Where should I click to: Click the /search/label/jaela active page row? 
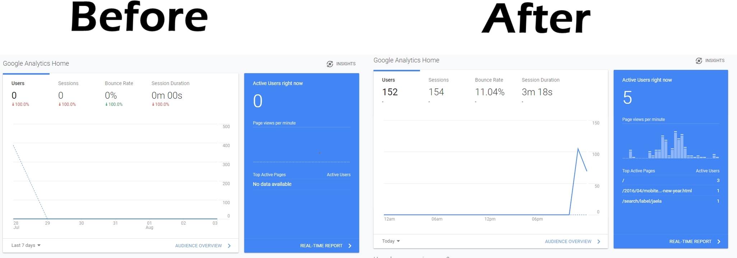pos(670,201)
